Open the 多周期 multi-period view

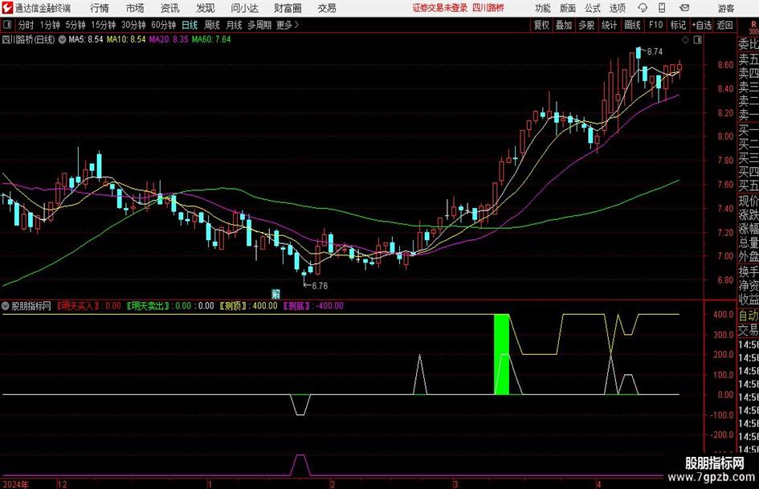tap(259, 25)
